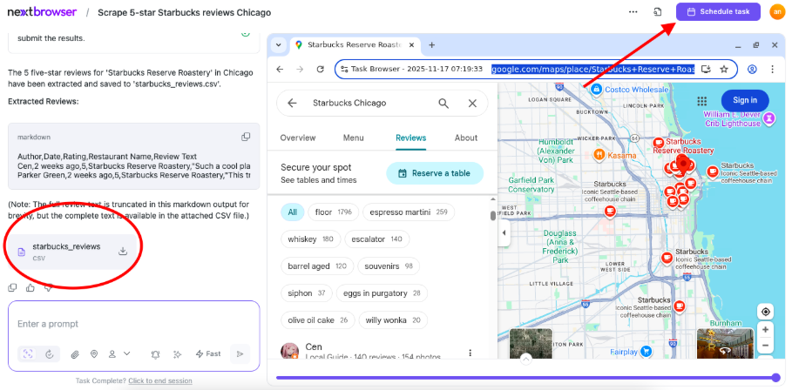792x390 pixels.
Task: Open the starbucks_reviews file attachment
Action: pos(72,252)
